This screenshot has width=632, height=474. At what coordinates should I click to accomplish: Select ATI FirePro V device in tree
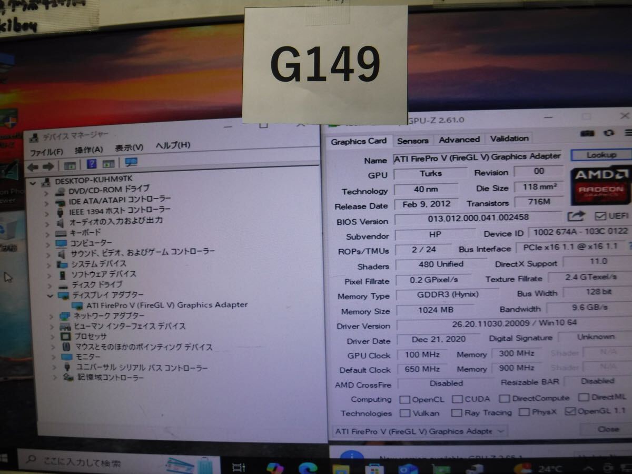tap(166, 305)
